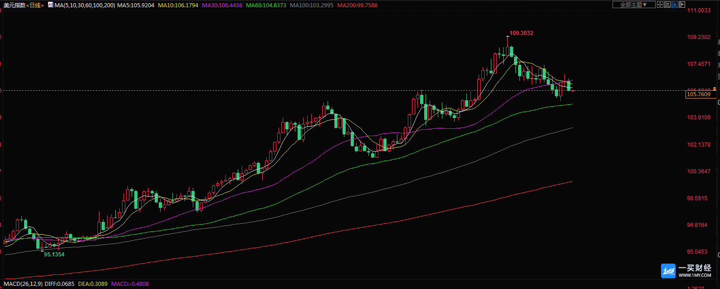The image size is (720, 289).
Task: Click the 109.3032 high price marker
Action: 521,33
